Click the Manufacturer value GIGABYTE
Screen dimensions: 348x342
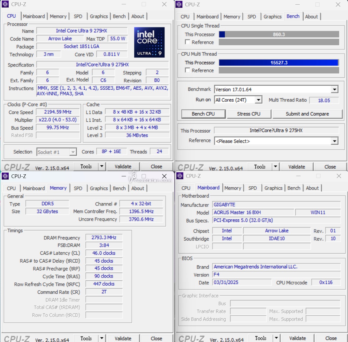coord(276,205)
